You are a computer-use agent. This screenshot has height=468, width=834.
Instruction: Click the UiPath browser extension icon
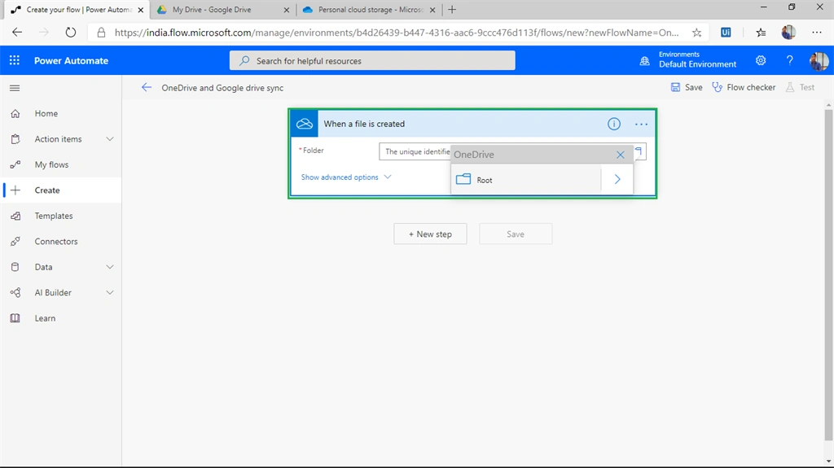[x=726, y=33]
